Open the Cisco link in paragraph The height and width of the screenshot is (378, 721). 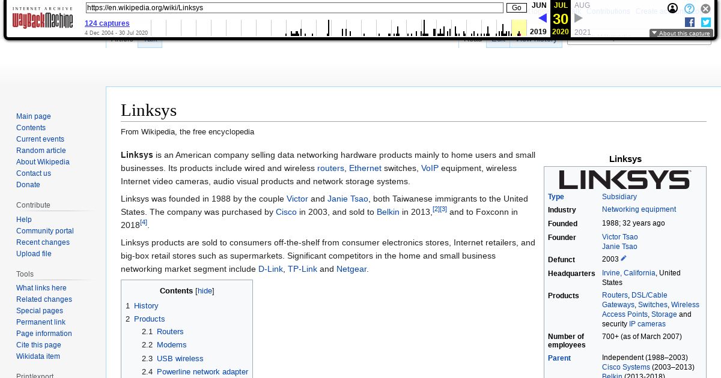click(x=286, y=212)
